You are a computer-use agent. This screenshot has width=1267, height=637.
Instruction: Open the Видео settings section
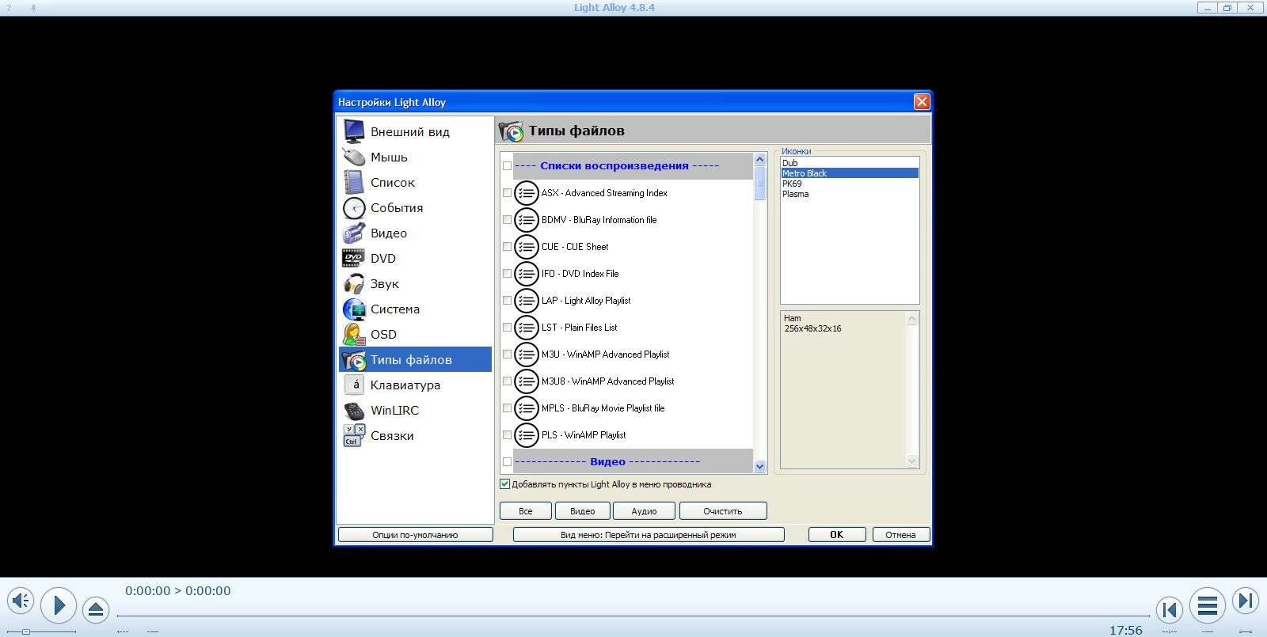(x=415, y=233)
